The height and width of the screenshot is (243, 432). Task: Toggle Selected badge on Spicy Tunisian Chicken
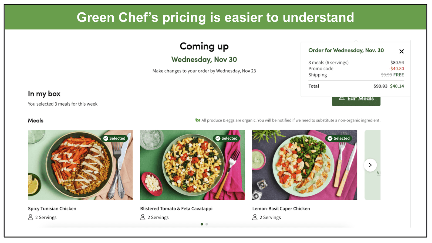[115, 138]
